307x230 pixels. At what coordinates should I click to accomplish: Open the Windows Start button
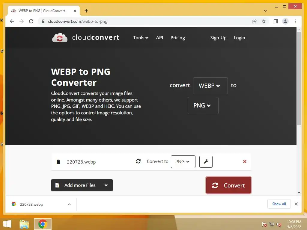coord(7,224)
